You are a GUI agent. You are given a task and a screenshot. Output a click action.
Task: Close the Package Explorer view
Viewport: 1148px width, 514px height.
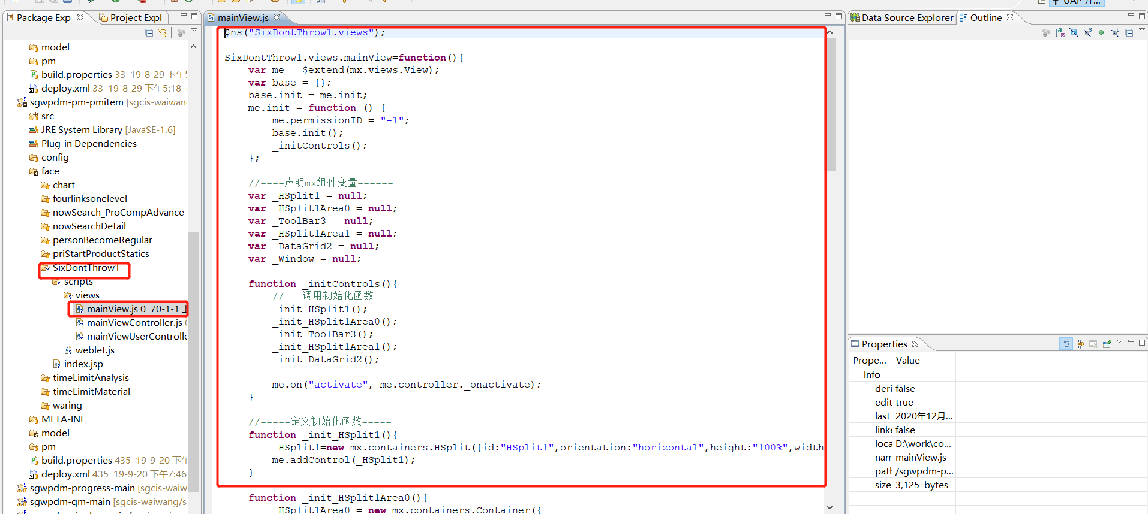pos(80,17)
